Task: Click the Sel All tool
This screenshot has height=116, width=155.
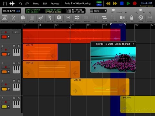Action: 104,19
